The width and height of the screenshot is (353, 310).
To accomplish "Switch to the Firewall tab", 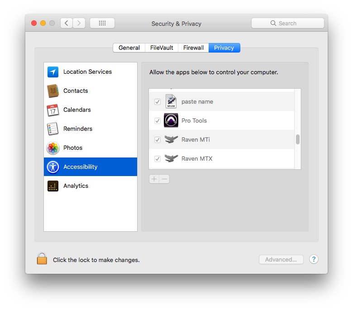I will (x=193, y=48).
